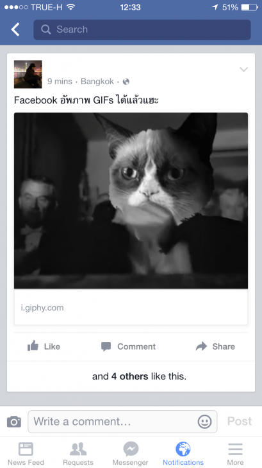Tap the Post button
The width and height of the screenshot is (262, 468).
click(240, 421)
